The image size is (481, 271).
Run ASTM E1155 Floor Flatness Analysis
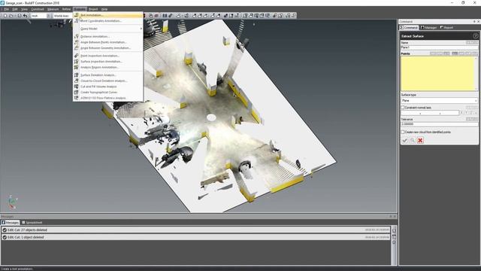[x=107, y=98]
